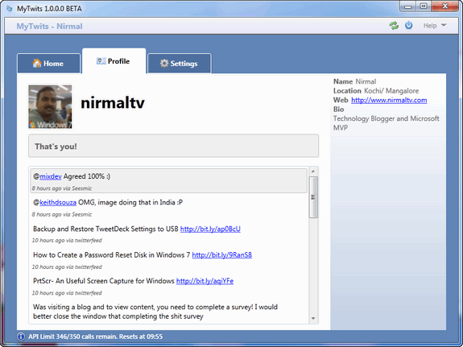Click 'Technology Blogger and Microsoft MVP' bio text
Viewport: 463px width, 347px height.
(x=386, y=123)
